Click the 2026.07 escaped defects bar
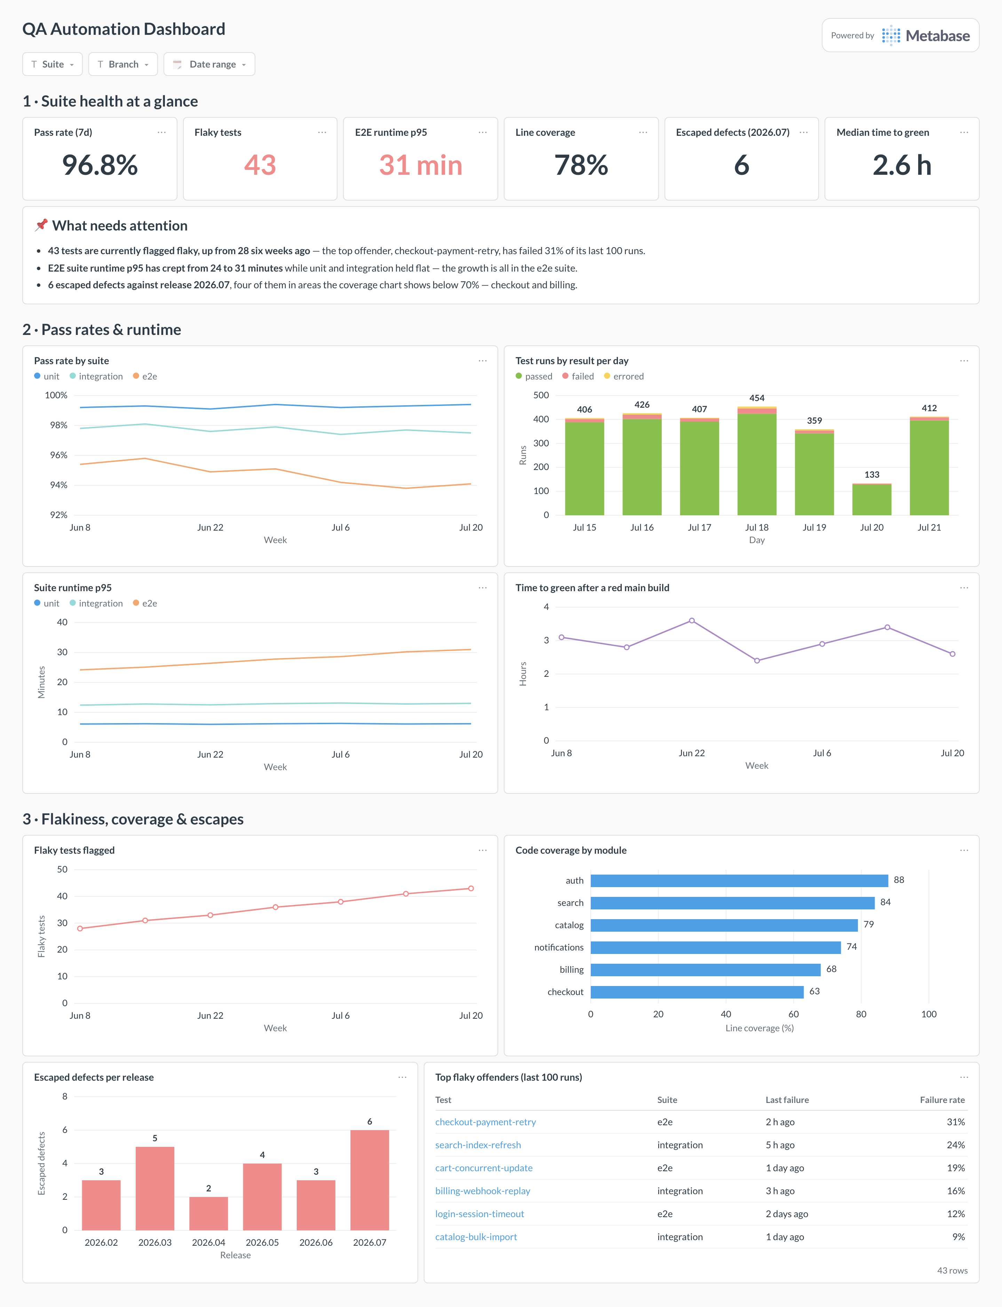 coord(369,1180)
